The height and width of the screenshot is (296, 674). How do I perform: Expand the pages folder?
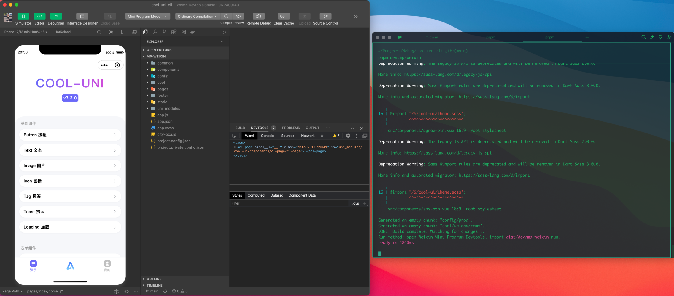(x=163, y=89)
